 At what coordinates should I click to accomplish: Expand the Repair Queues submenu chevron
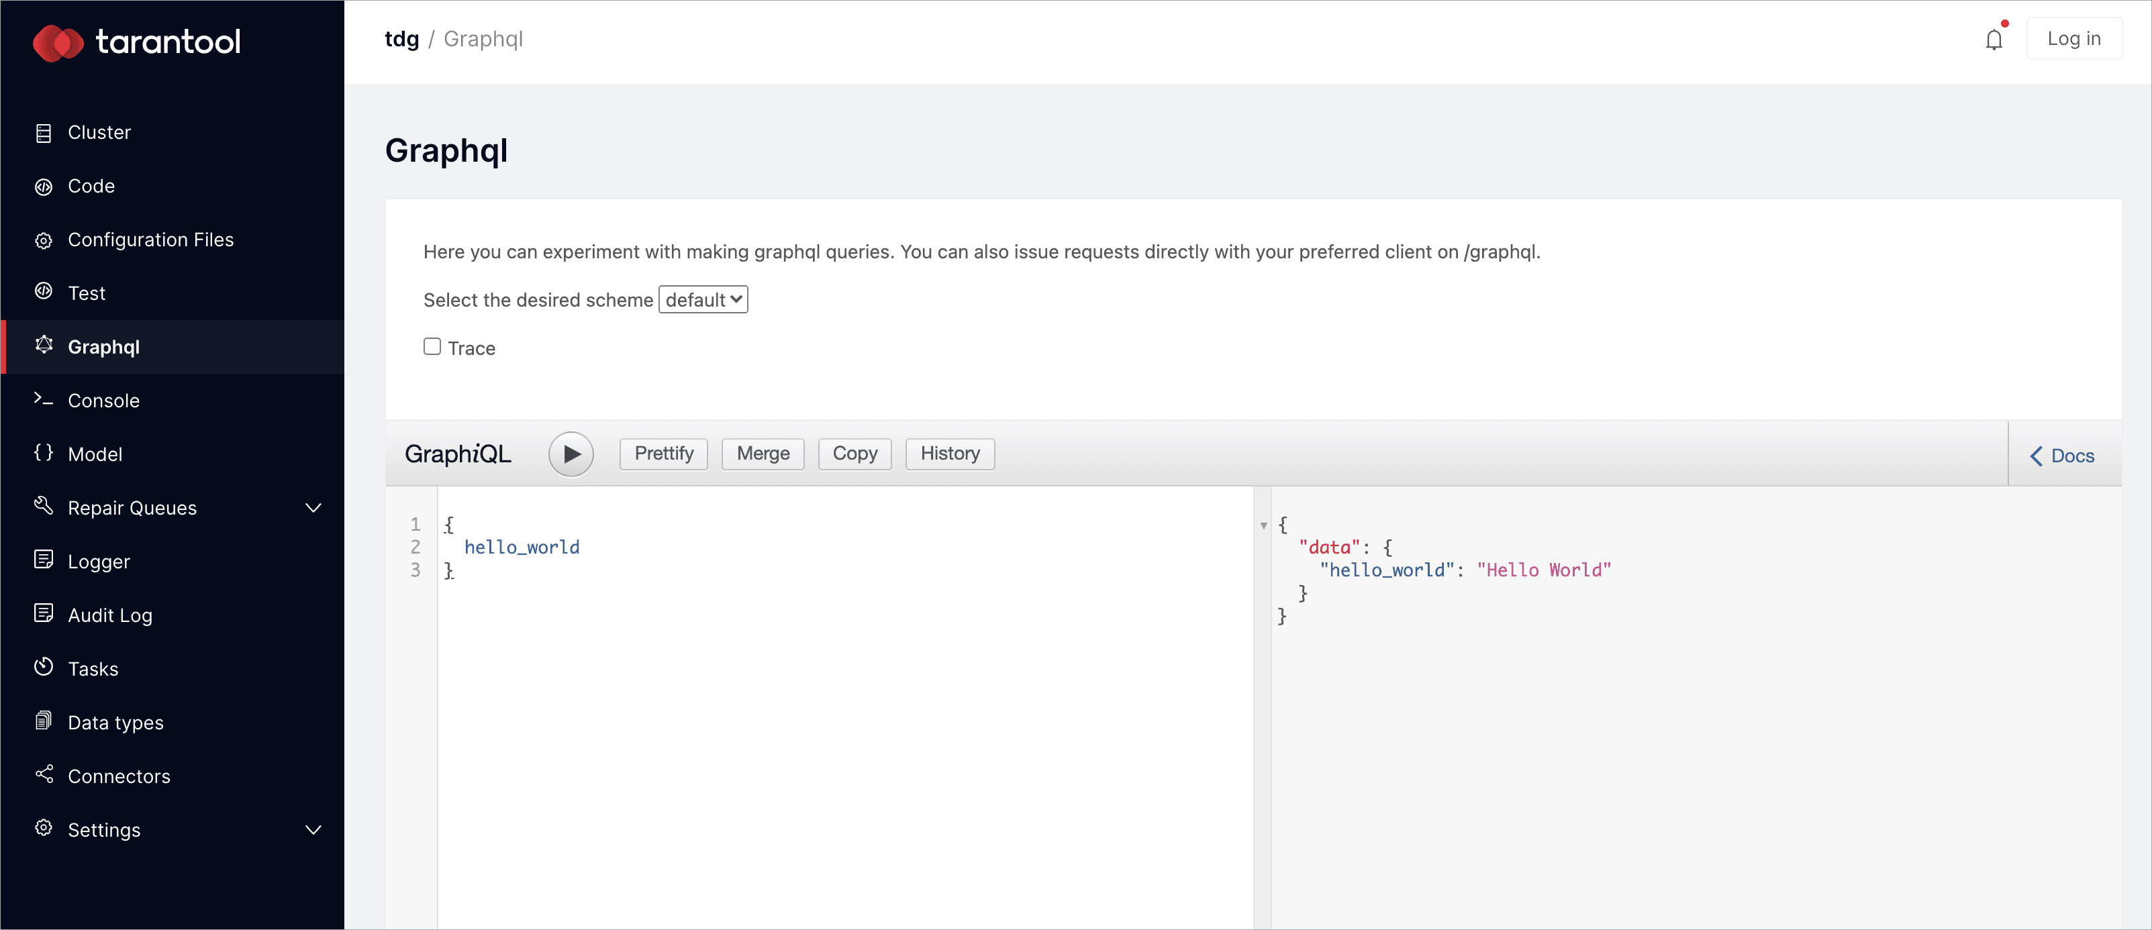313,507
